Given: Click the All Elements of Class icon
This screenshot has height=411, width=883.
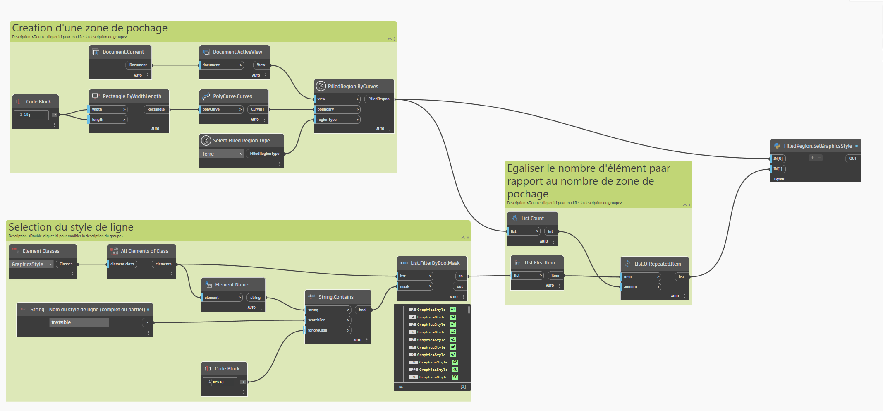Looking at the screenshot, I should click(x=114, y=251).
